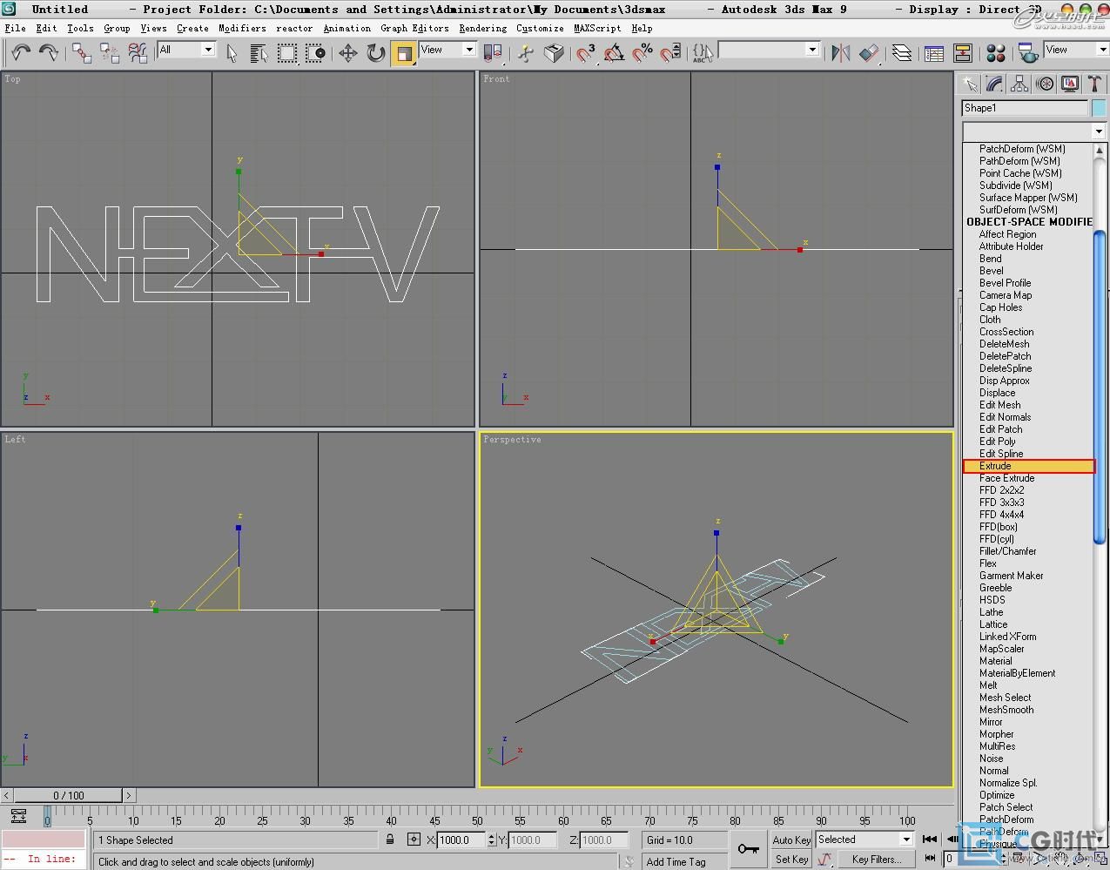1110x870 pixels.
Task: Click the Set Key button
Action: click(791, 860)
